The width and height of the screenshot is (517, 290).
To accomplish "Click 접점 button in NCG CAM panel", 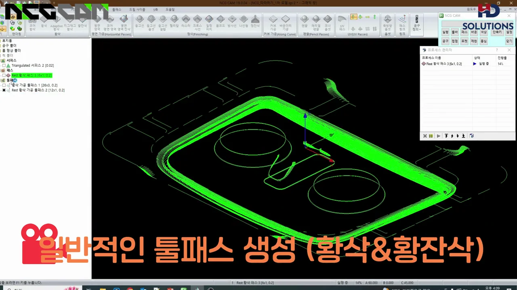I will [x=455, y=41].
